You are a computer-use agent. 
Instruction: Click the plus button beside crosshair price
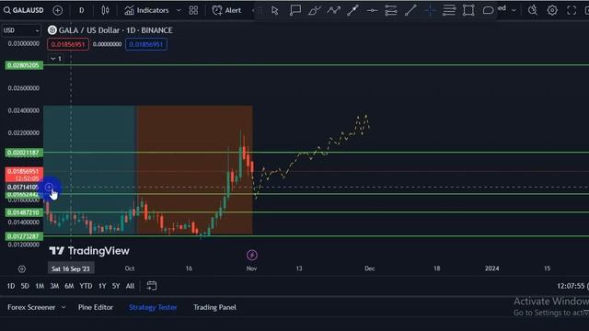coord(49,187)
